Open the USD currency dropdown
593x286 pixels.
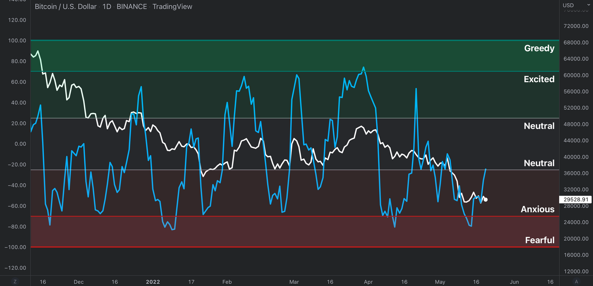pyautogui.click(x=576, y=5)
